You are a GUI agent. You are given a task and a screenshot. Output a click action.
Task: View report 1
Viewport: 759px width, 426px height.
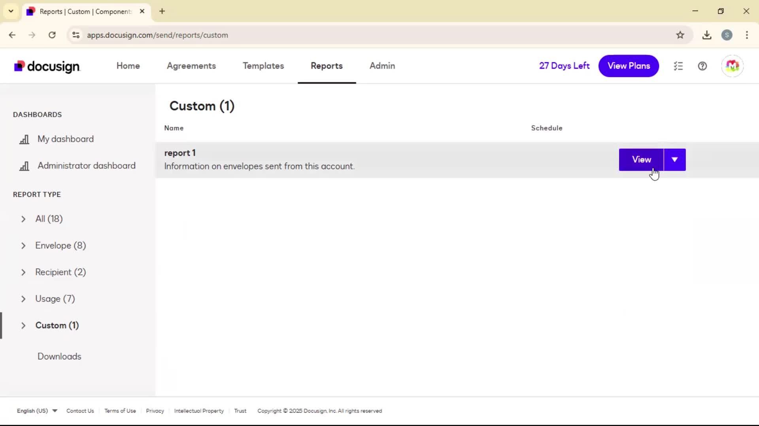(641, 160)
